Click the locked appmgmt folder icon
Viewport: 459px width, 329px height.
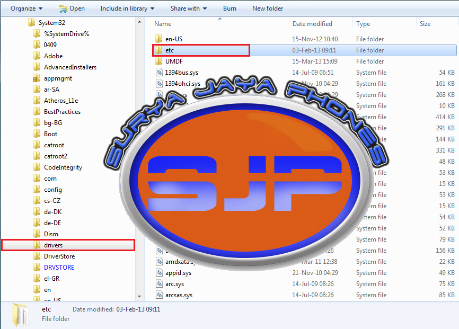point(37,78)
